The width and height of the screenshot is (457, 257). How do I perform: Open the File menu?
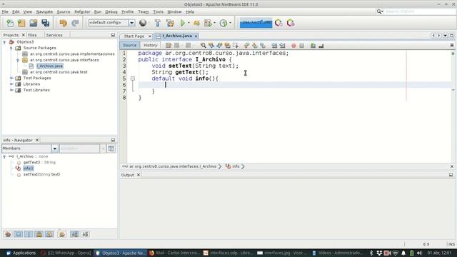click(5, 12)
